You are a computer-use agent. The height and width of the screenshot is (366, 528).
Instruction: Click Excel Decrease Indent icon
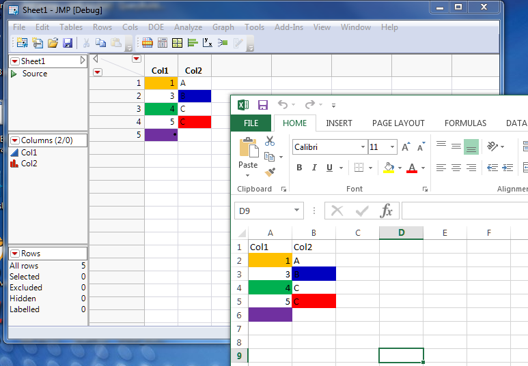tap(492, 168)
